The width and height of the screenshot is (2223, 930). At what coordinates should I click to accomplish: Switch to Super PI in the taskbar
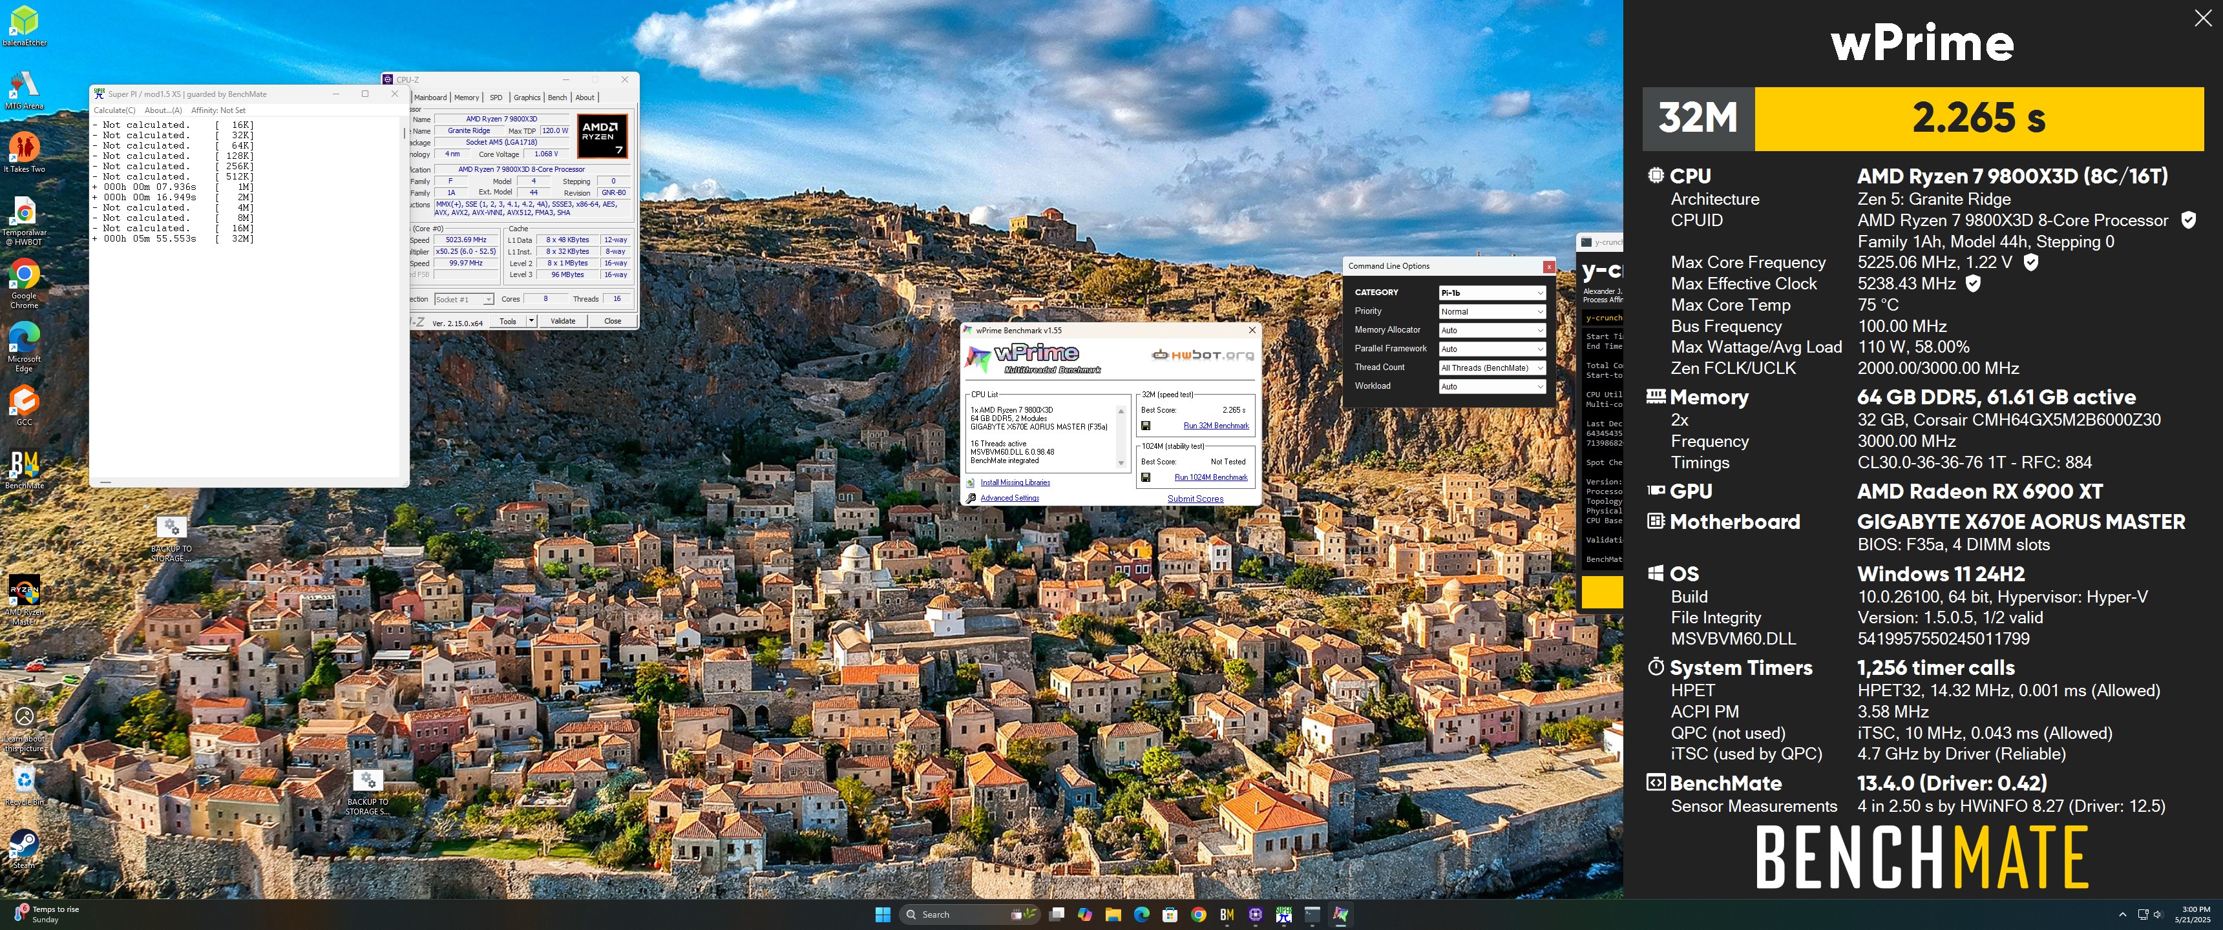1284,914
